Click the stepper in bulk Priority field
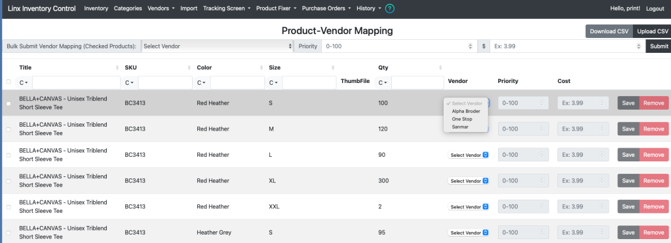The width and height of the screenshot is (671, 243). pyautogui.click(x=470, y=46)
